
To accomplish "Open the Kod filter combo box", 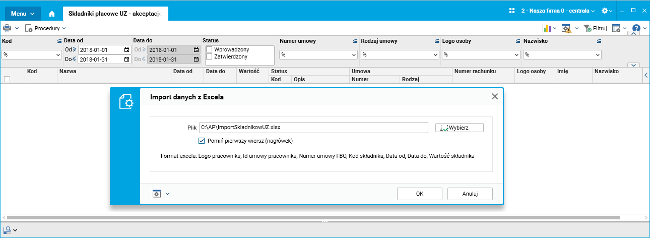I will tap(31, 54).
